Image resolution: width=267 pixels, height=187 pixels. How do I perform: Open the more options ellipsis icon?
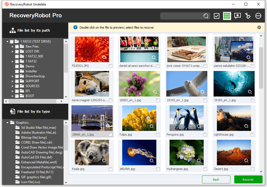coord(258,16)
